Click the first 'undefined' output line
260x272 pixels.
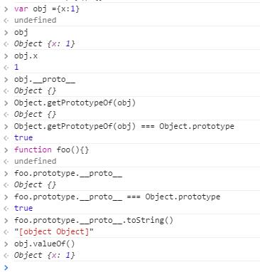(x=35, y=21)
